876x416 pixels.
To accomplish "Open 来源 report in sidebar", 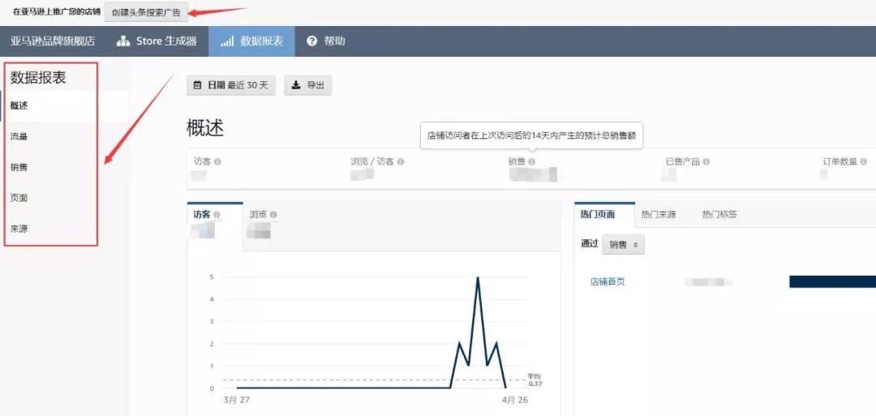I will pos(19,229).
